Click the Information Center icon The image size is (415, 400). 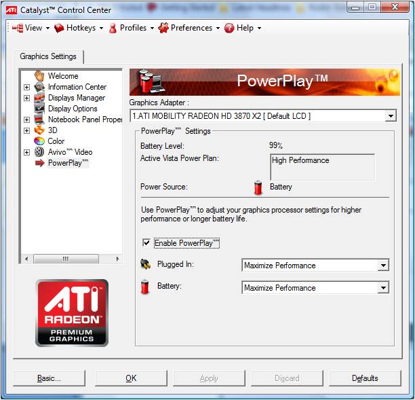(39, 87)
